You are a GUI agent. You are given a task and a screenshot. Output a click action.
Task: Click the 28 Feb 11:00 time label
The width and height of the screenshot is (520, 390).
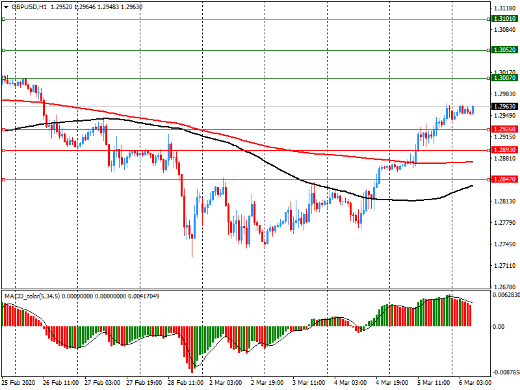click(x=185, y=382)
